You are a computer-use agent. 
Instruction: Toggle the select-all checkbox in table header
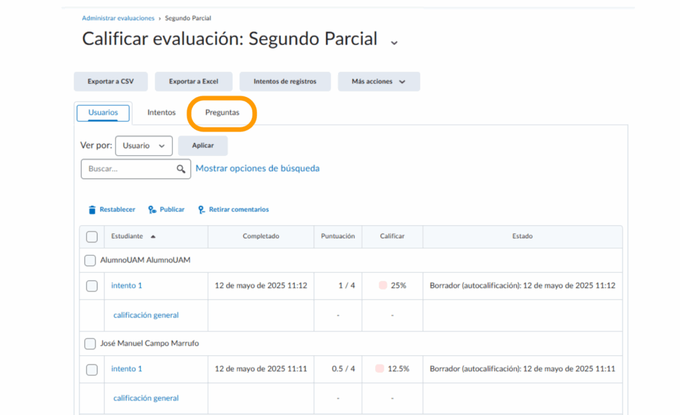[x=92, y=236]
